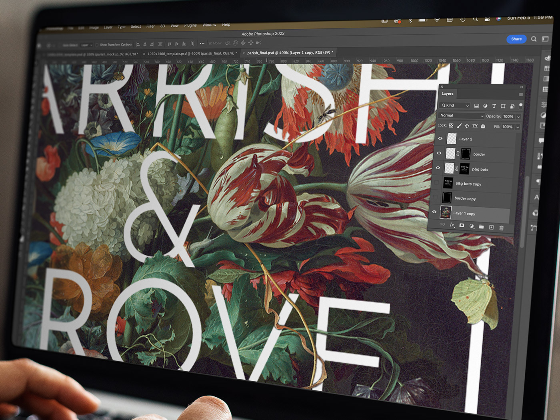The width and height of the screenshot is (560, 420).
Task: Delete layer with trash icon
Action: 501,228
